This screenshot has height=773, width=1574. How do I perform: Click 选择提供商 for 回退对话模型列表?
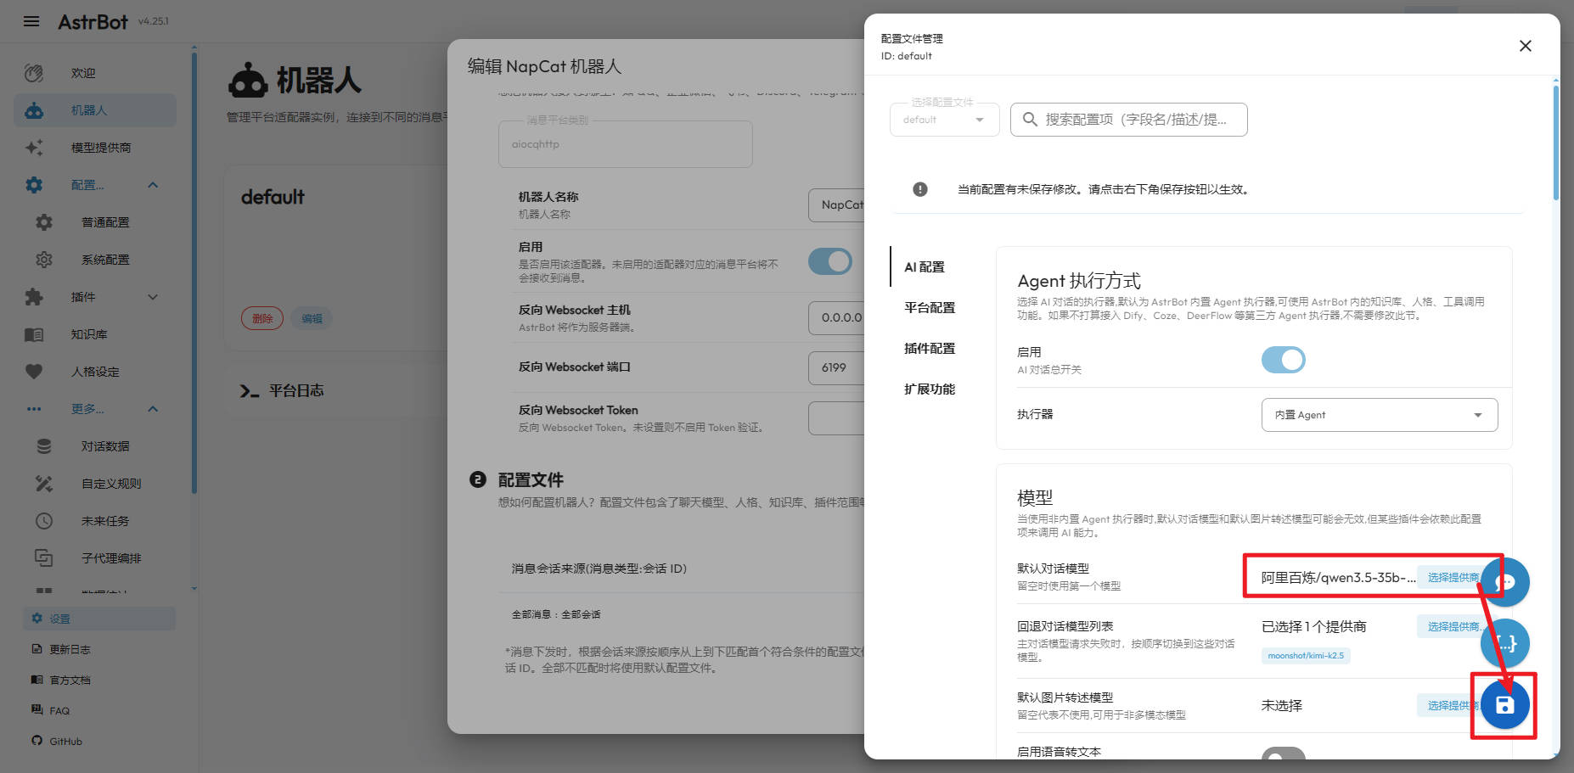(x=1453, y=627)
